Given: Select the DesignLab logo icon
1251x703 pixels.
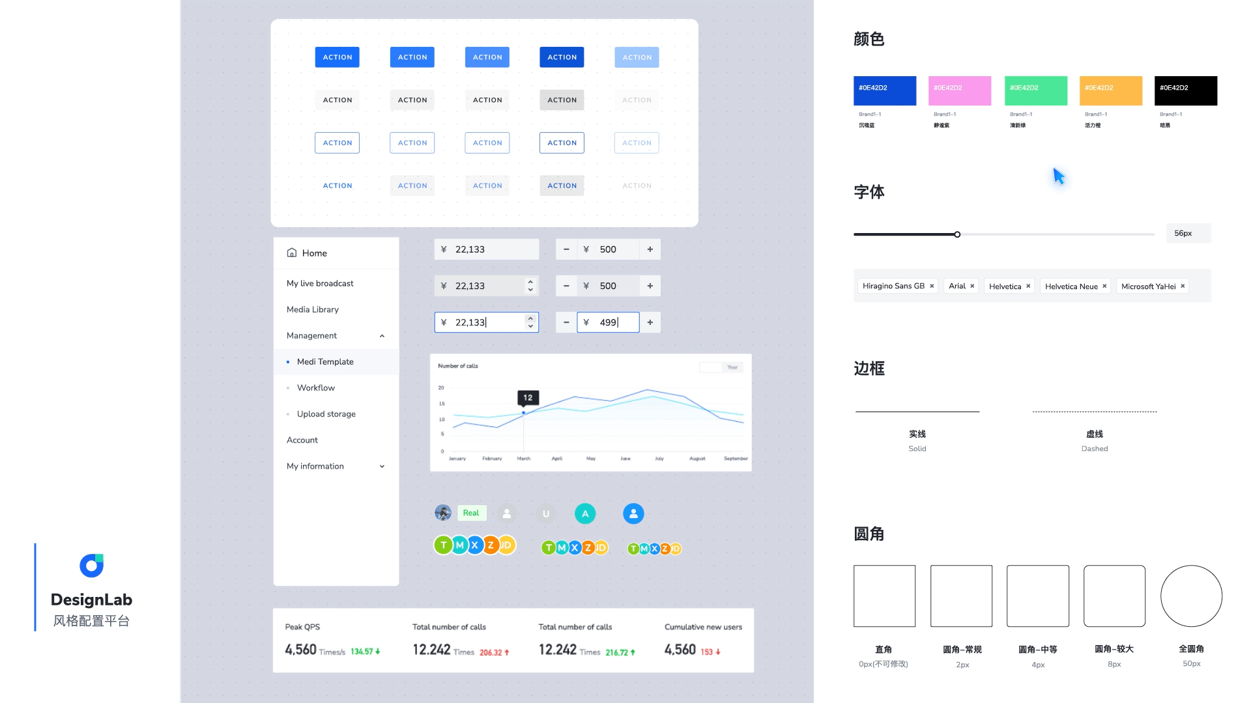Looking at the screenshot, I should point(92,566).
